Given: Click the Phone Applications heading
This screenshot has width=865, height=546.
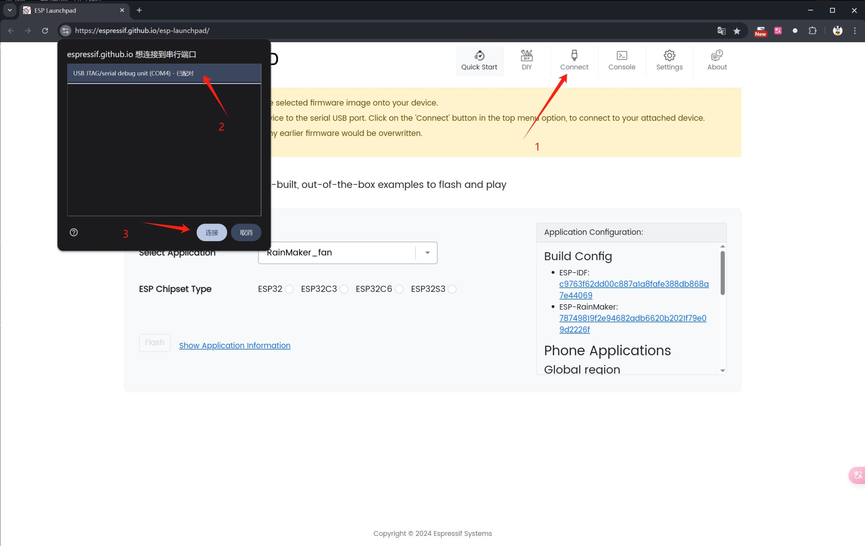Looking at the screenshot, I should [608, 350].
